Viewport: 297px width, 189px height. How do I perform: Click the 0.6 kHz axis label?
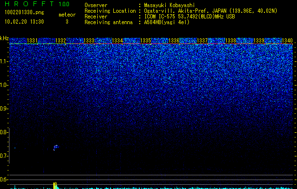pyautogui.click(x=4, y=180)
